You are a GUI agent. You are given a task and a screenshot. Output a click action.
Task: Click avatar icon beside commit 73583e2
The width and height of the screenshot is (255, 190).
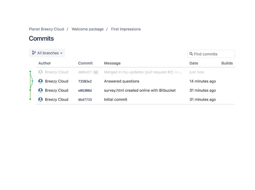click(x=40, y=81)
